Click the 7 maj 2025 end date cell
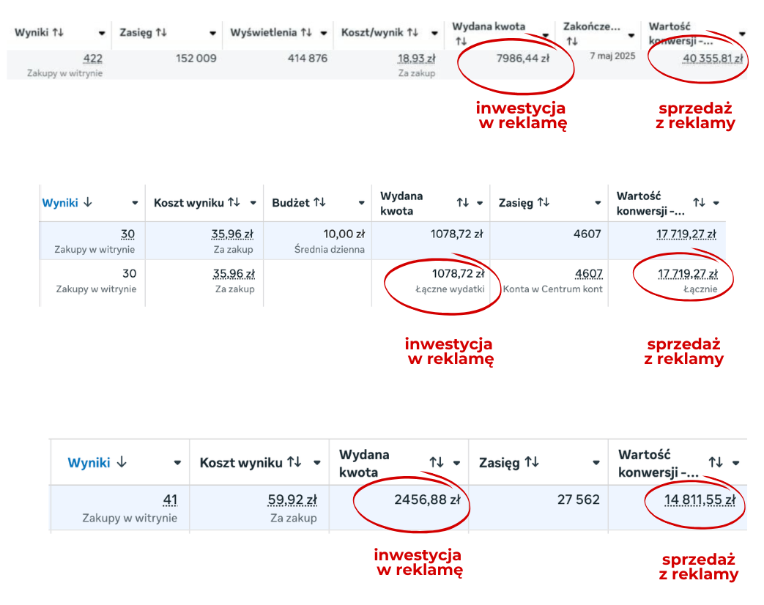 coord(612,56)
